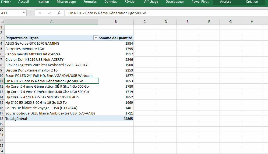Viewport: 268px width, 154px height.
Task: Select the Ecran PC LED 24" Full HD cell
Action: 51,76
